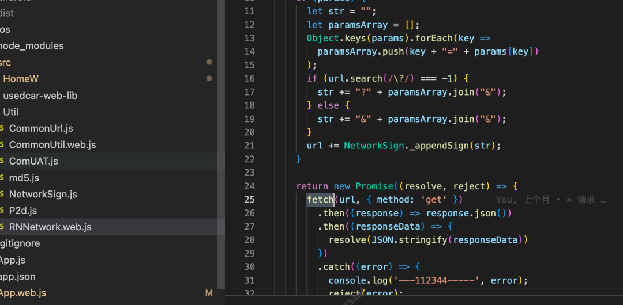Click line number 30 in the gutter

tap(249, 266)
